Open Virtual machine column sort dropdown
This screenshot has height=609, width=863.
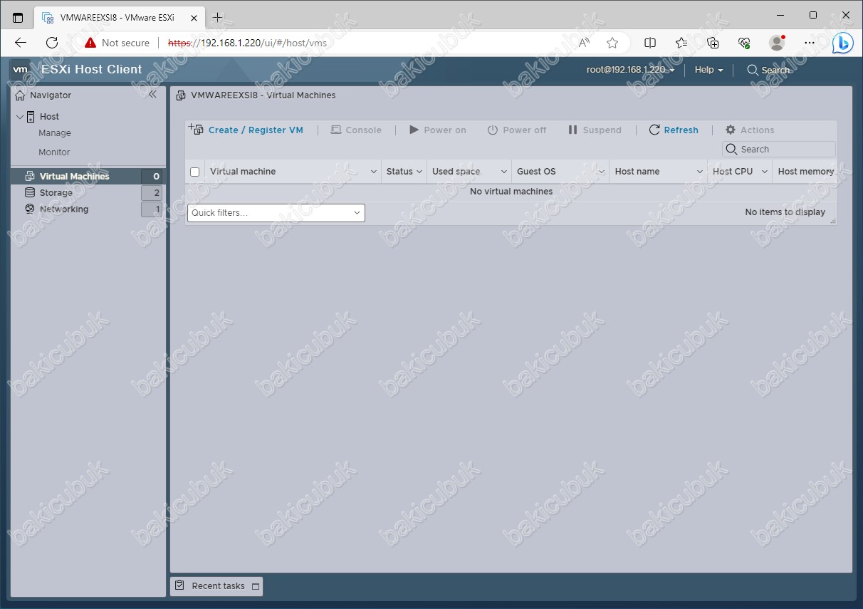point(374,172)
